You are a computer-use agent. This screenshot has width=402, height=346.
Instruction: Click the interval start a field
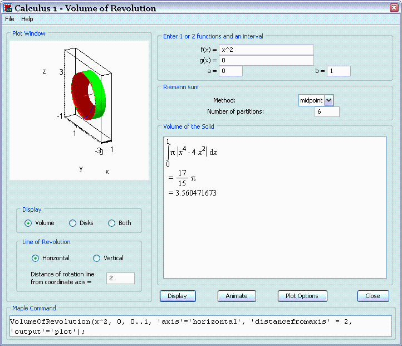pos(231,71)
